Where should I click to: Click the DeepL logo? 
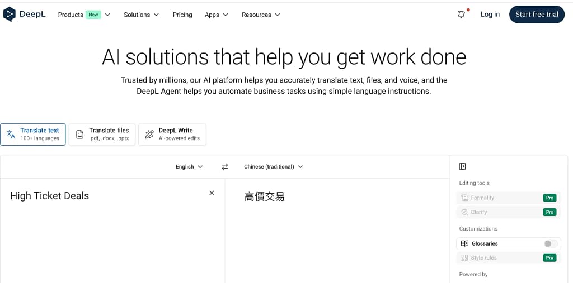(x=25, y=15)
